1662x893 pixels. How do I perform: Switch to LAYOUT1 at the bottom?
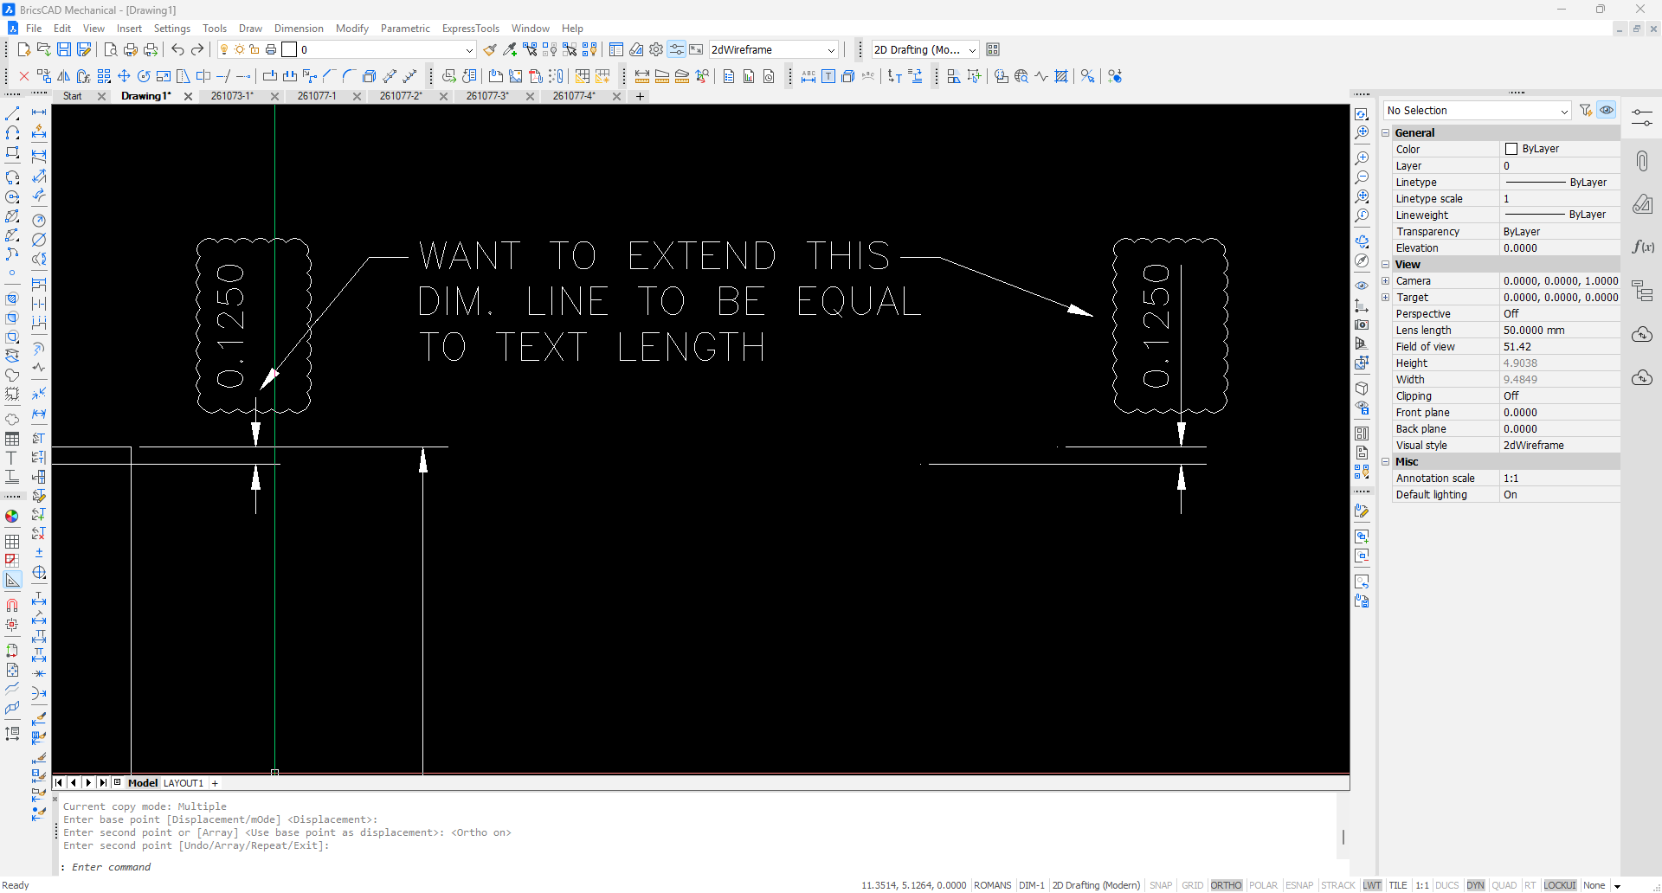point(183,783)
